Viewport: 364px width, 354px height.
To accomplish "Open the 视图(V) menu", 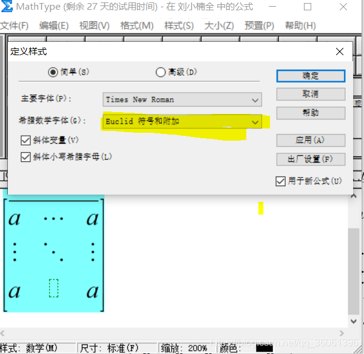I will tap(95, 25).
